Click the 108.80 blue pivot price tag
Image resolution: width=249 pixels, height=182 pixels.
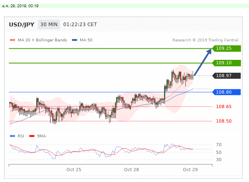coord(226,92)
